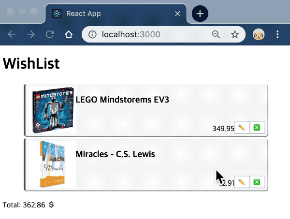Open the user profile avatar
Viewport: 290px width, 219px height.
coord(259,34)
